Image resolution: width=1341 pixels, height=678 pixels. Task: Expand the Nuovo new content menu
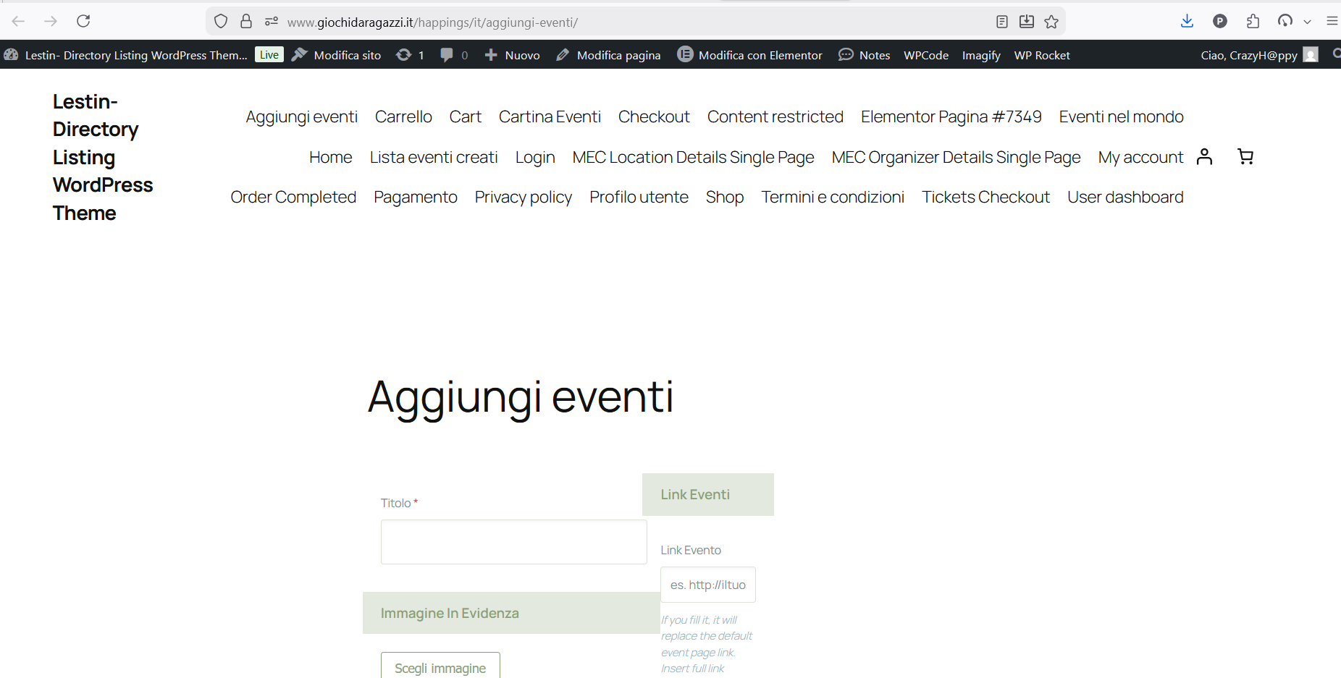pyautogui.click(x=512, y=55)
